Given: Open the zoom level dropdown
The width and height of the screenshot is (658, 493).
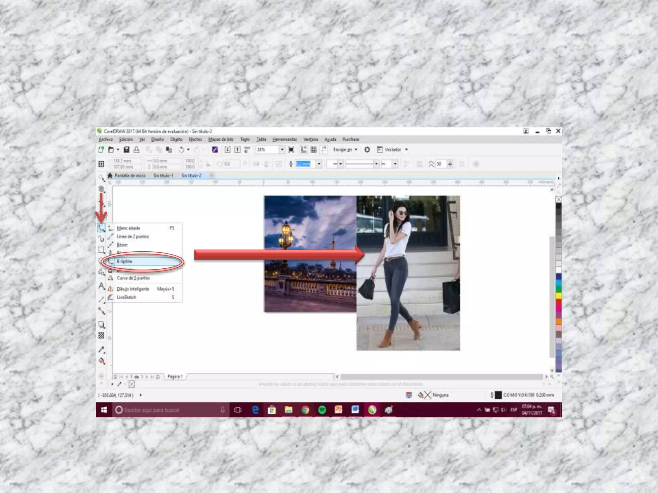Looking at the screenshot, I should coord(282,150).
